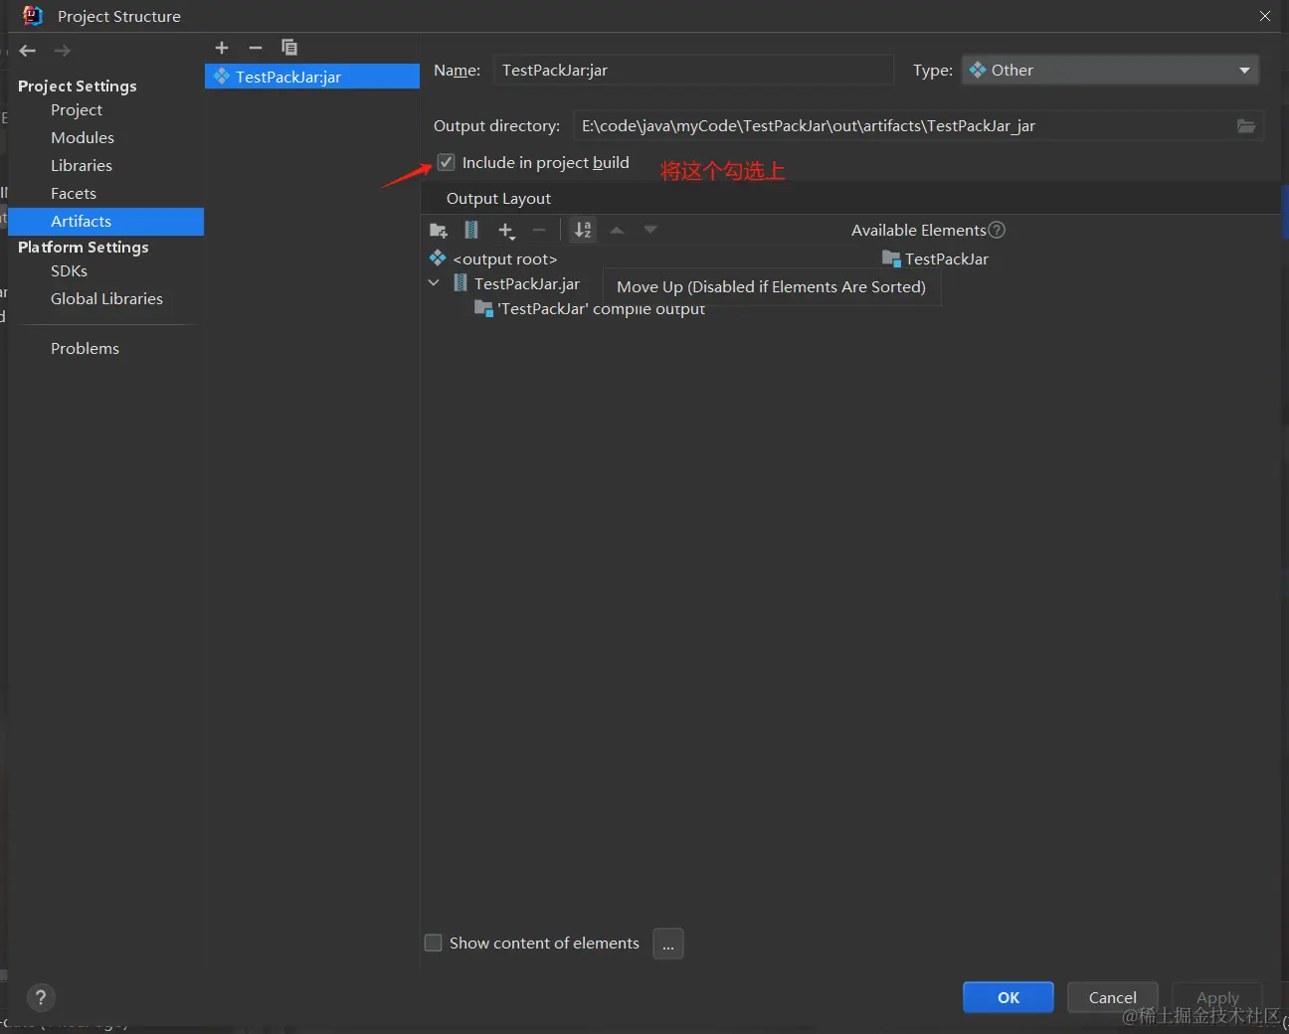
Task: Close the Project Structure dialog
Action: click(x=1265, y=16)
